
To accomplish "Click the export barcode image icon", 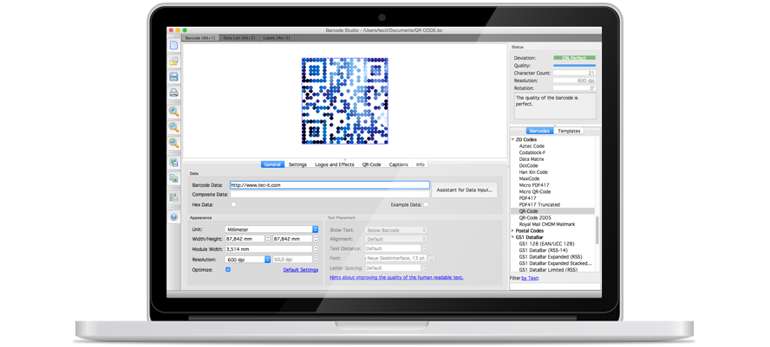I will (x=173, y=163).
